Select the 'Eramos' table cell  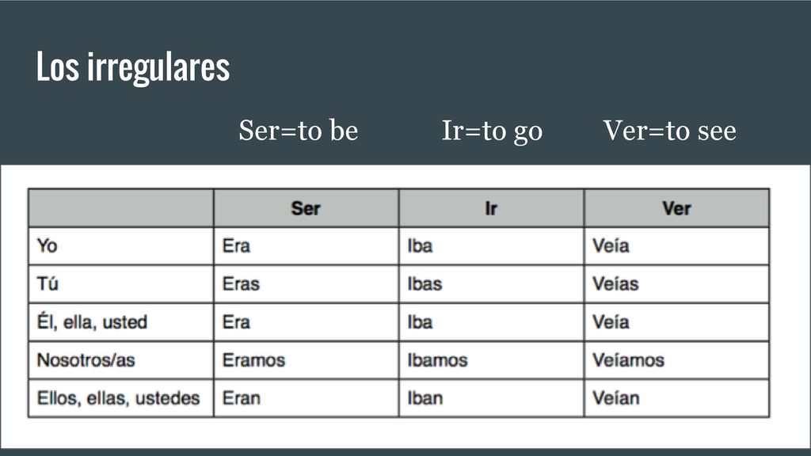click(x=307, y=360)
